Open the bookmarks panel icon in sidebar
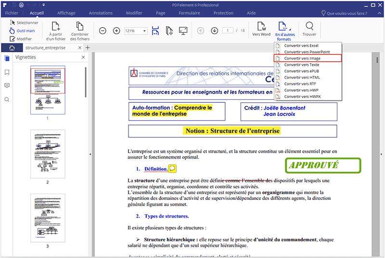This screenshot has width=385, height=258. 7,72
